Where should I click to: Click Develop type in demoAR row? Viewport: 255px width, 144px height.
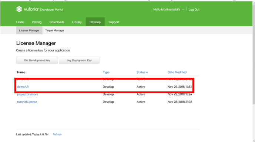(108, 87)
